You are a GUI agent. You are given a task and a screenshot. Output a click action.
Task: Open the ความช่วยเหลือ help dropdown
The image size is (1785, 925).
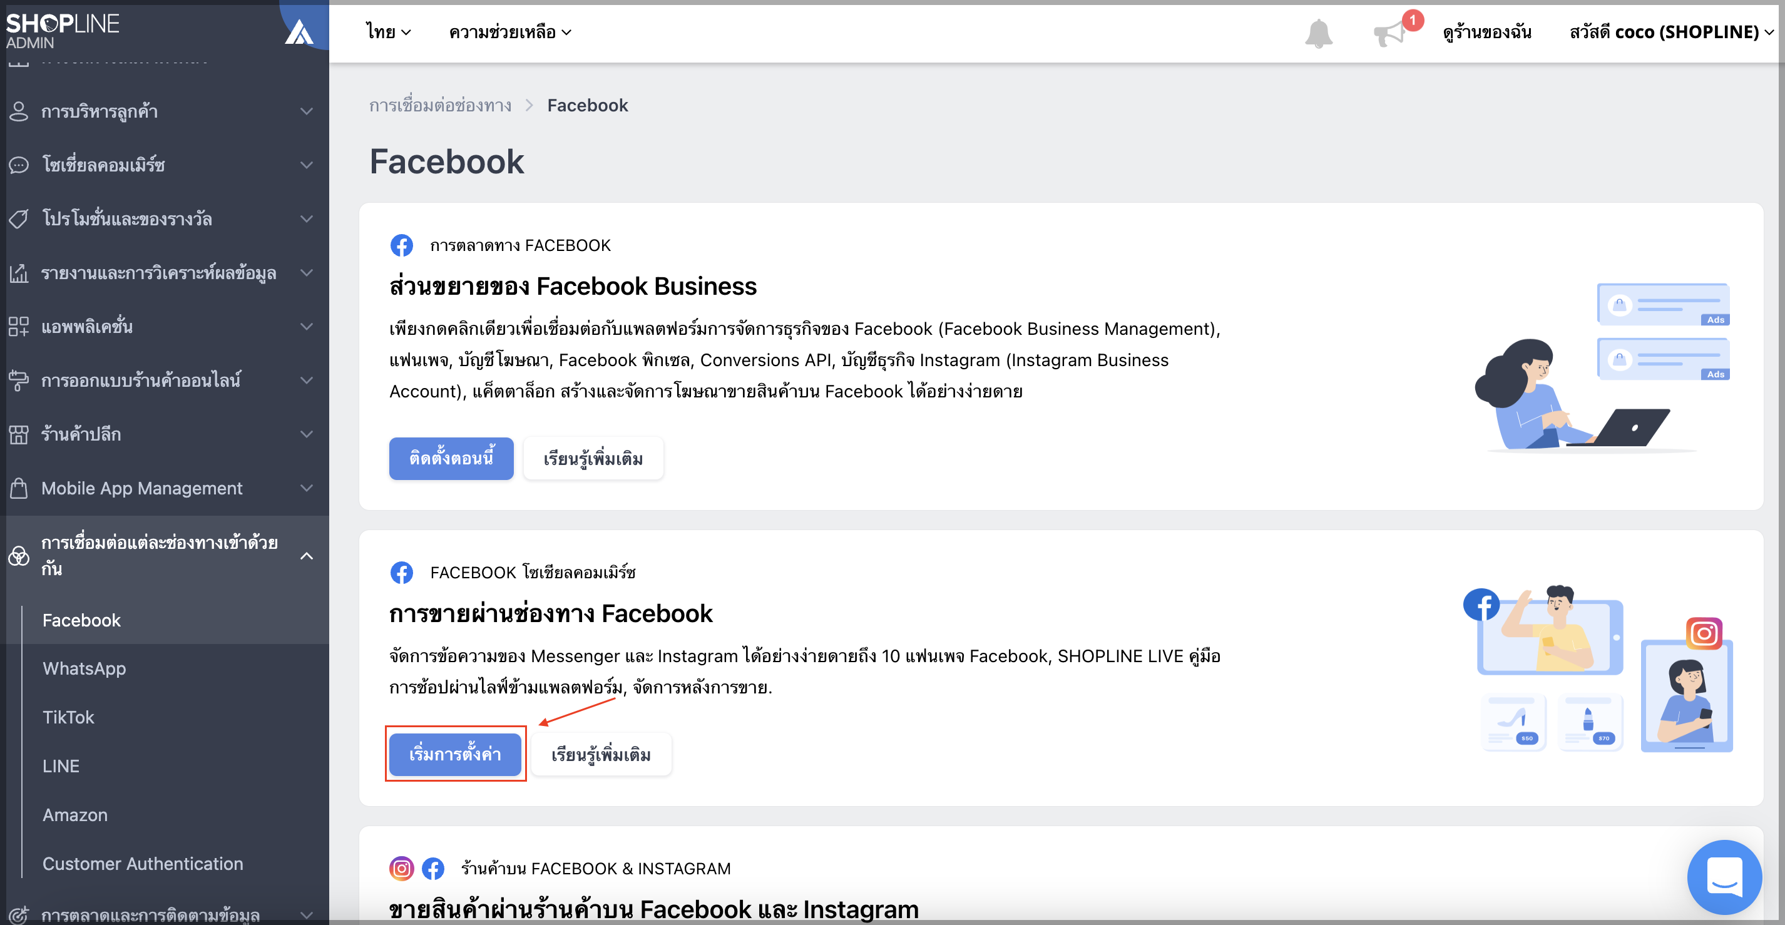(510, 32)
